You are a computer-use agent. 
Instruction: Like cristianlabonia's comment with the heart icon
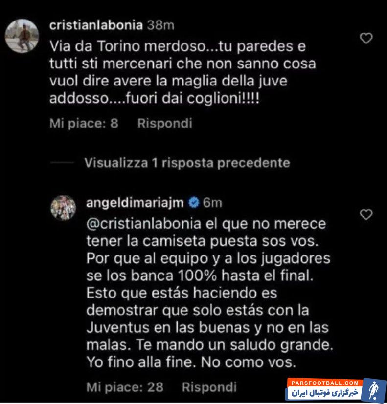tap(366, 39)
